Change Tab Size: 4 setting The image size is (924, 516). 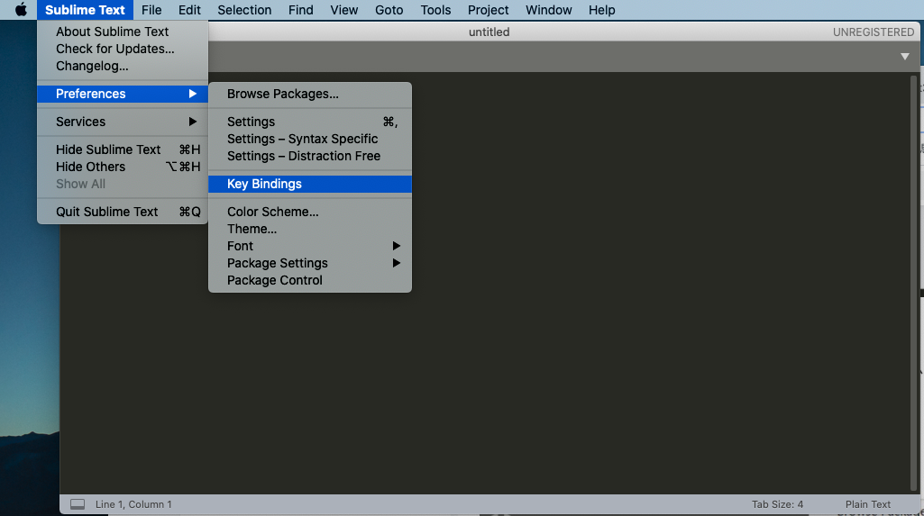pyautogui.click(x=777, y=504)
